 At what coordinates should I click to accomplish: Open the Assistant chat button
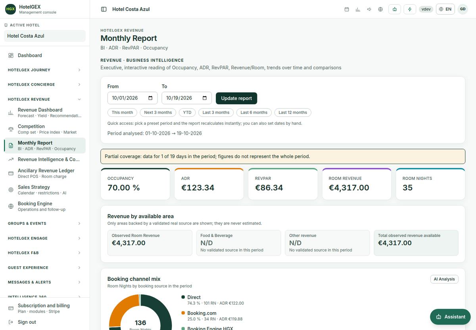[450, 317]
